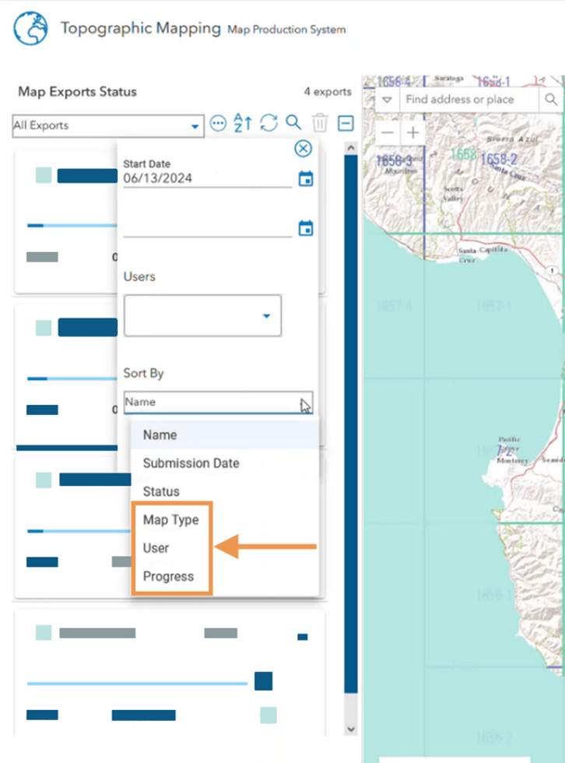The image size is (565, 763).
Task: Open the Sort By Name combo box
Action: coord(219,403)
